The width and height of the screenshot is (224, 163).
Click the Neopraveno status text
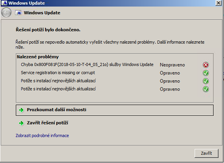pos(172,65)
